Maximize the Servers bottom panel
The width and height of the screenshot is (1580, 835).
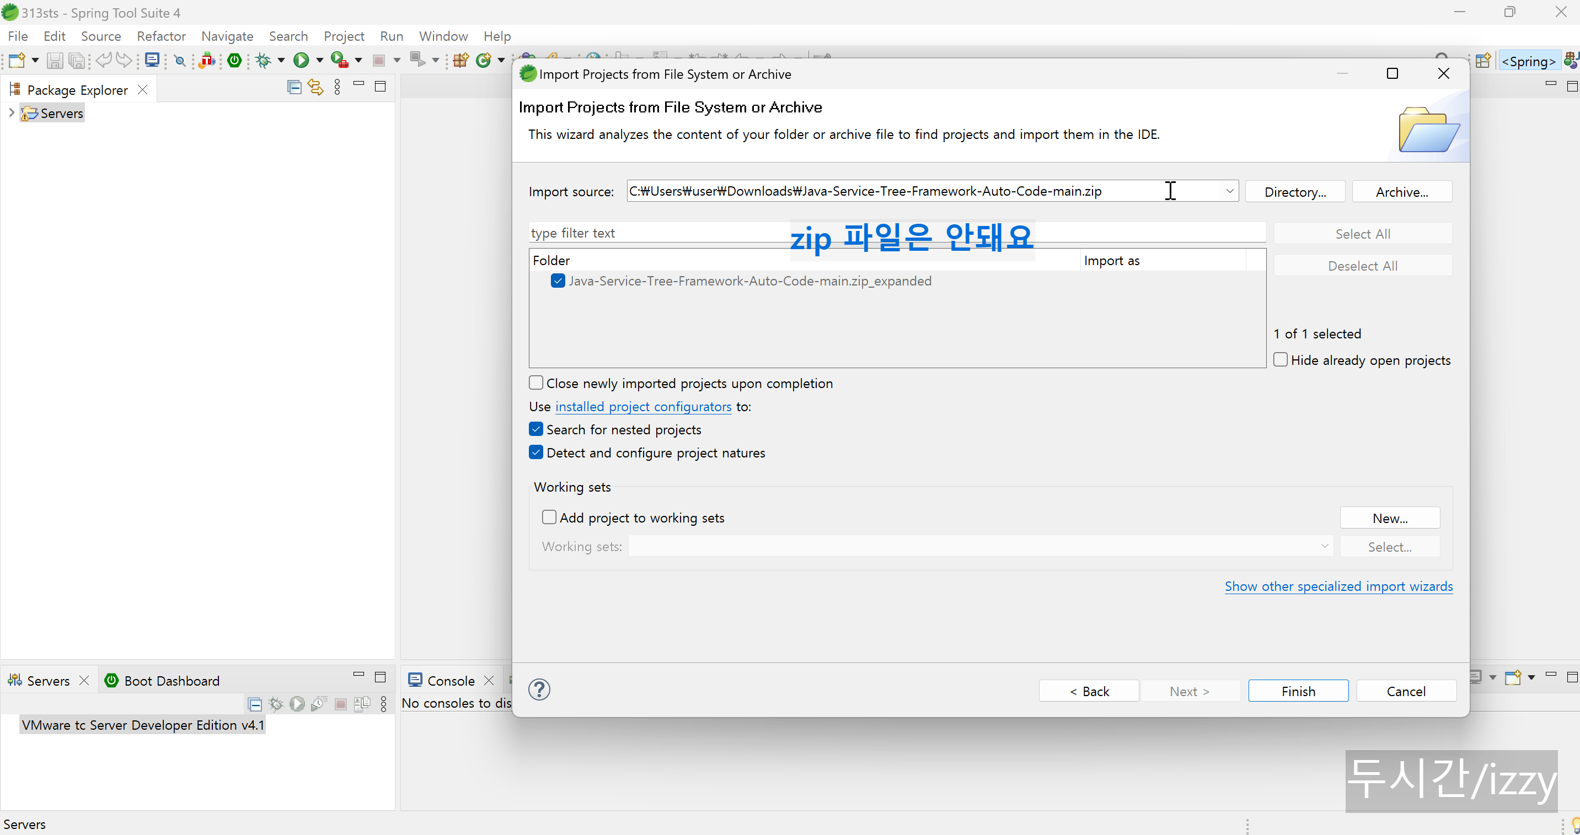coord(381,677)
